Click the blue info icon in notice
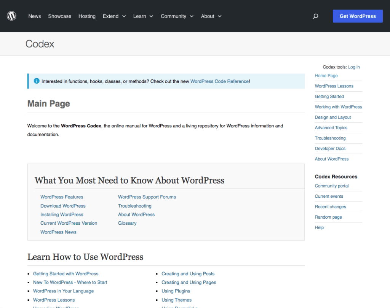The width and height of the screenshot is (390, 308). [x=37, y=81]
